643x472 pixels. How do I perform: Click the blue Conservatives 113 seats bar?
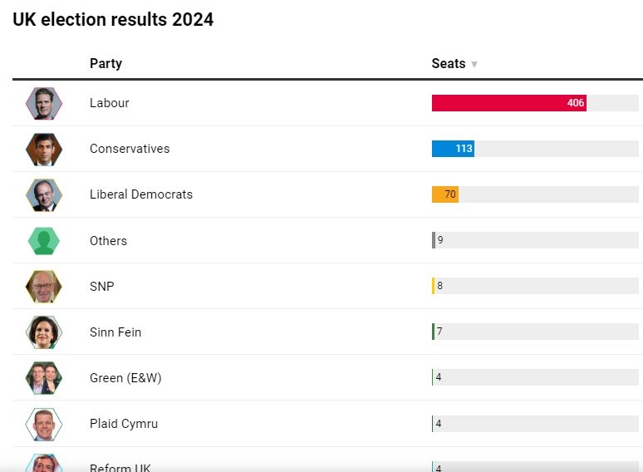(453, 149)
